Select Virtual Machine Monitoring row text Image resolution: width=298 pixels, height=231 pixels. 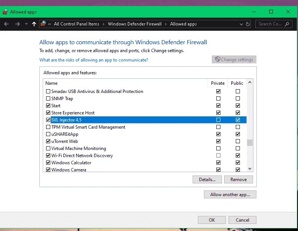[79, 148]
